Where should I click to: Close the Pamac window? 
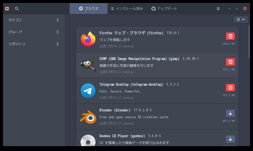pos(245,9)
